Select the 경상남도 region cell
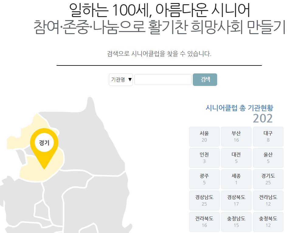 [x=204, y=200]
